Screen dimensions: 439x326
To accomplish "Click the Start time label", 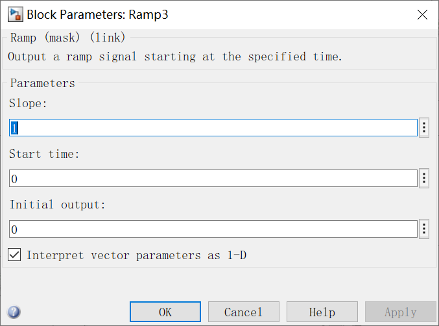I will (44, 154).
